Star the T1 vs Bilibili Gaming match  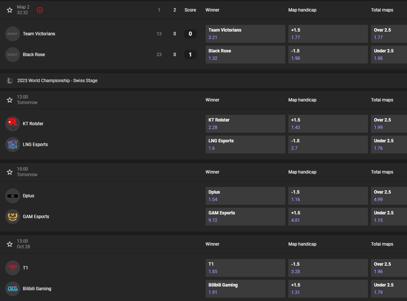(x=10, y=244)
